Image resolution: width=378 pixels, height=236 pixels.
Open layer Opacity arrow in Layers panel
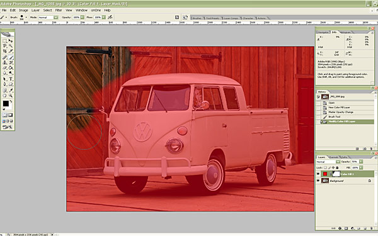pos(361,162)
